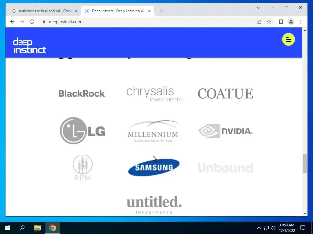The image size is (313, 234).
Task: Close the Google search tab
Action: tap(76, 11)
